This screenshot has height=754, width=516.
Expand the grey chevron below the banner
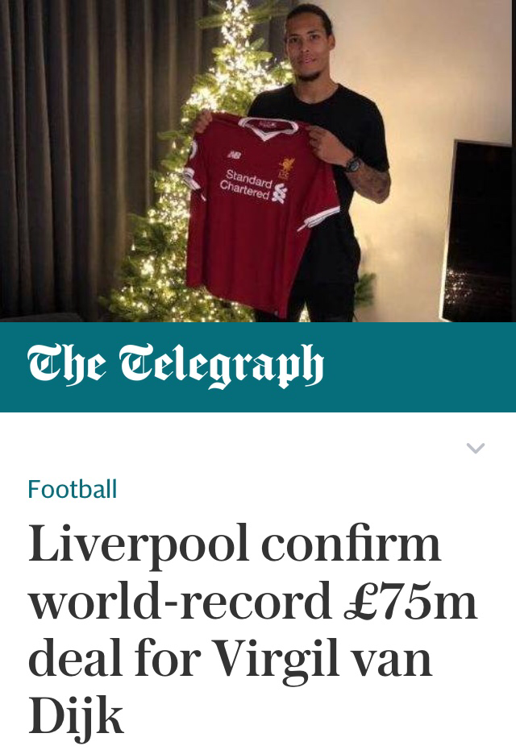pyautogui.click(x=475, y=448)
